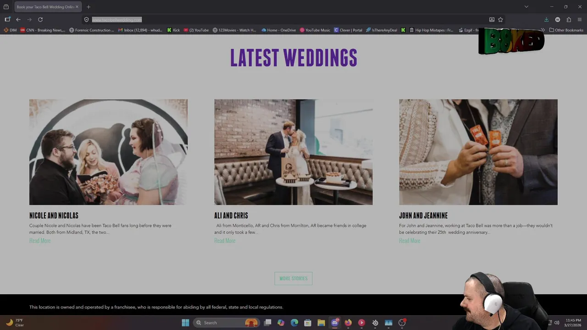
Task: Open the Windows Start menu
Action: (185, 323)
